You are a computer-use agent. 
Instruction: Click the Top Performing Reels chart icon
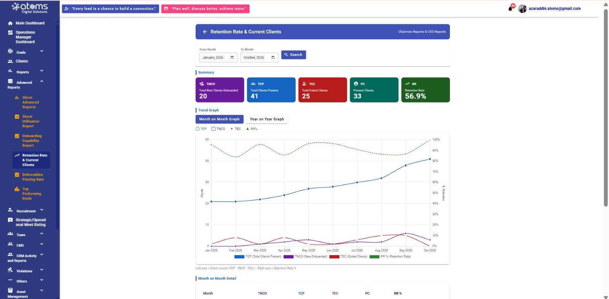tap(17, 189)
